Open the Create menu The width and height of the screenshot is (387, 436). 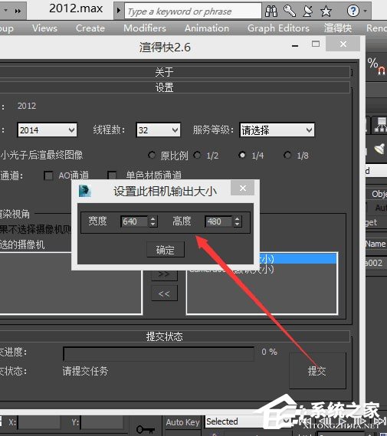[x=90, y=28]
